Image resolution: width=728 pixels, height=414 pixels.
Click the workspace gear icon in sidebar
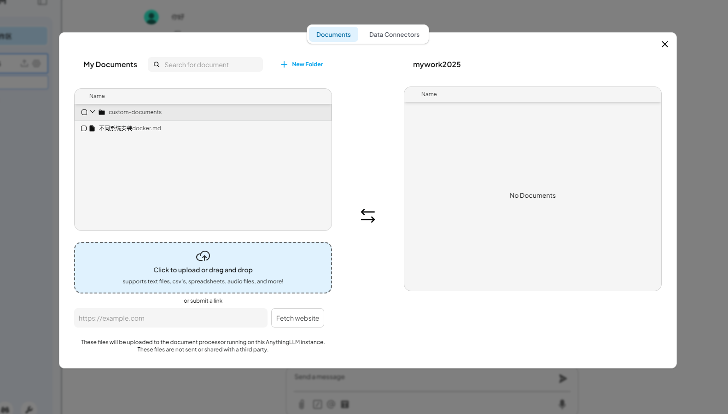37,63
